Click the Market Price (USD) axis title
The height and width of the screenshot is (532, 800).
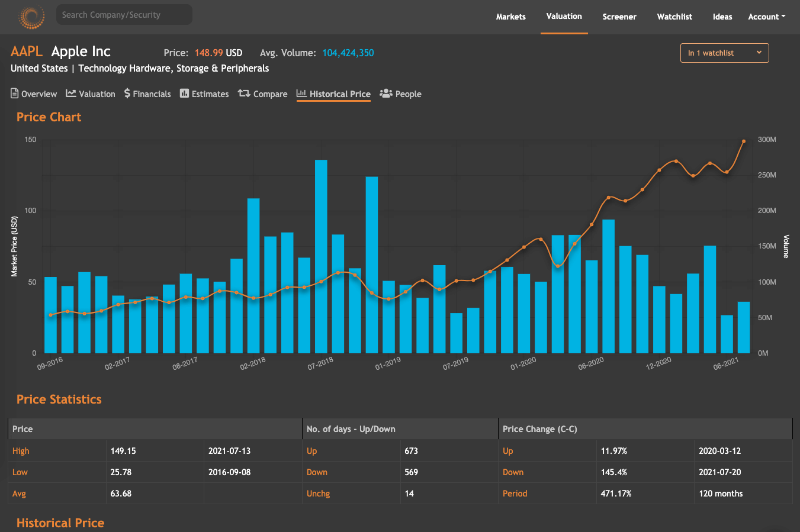click(14, 246)
